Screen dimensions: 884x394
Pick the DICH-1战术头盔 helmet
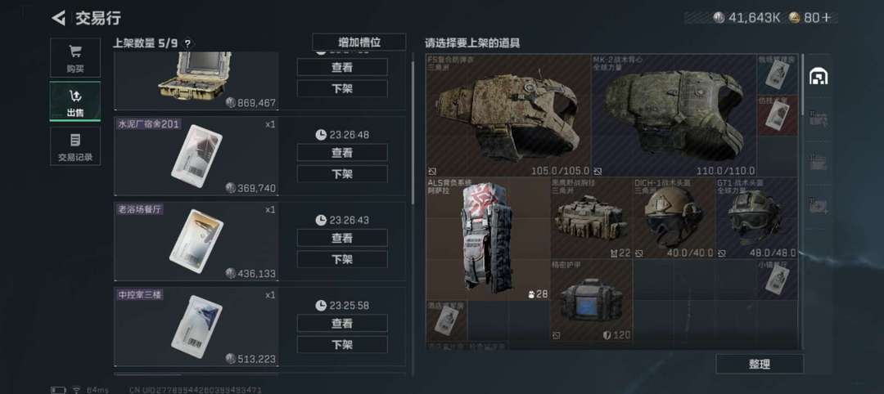click(674, 218)
